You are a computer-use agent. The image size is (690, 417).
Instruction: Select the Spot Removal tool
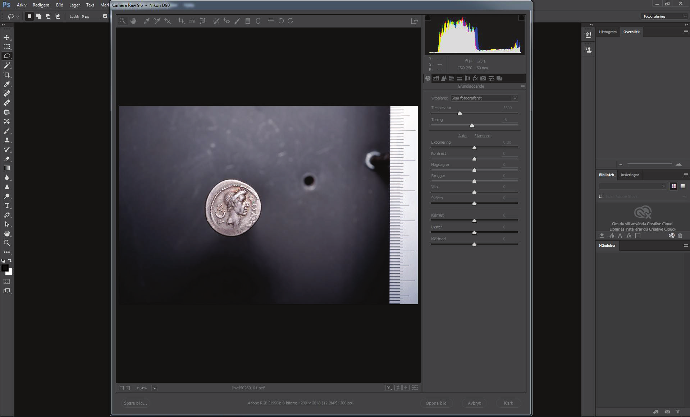216,21
